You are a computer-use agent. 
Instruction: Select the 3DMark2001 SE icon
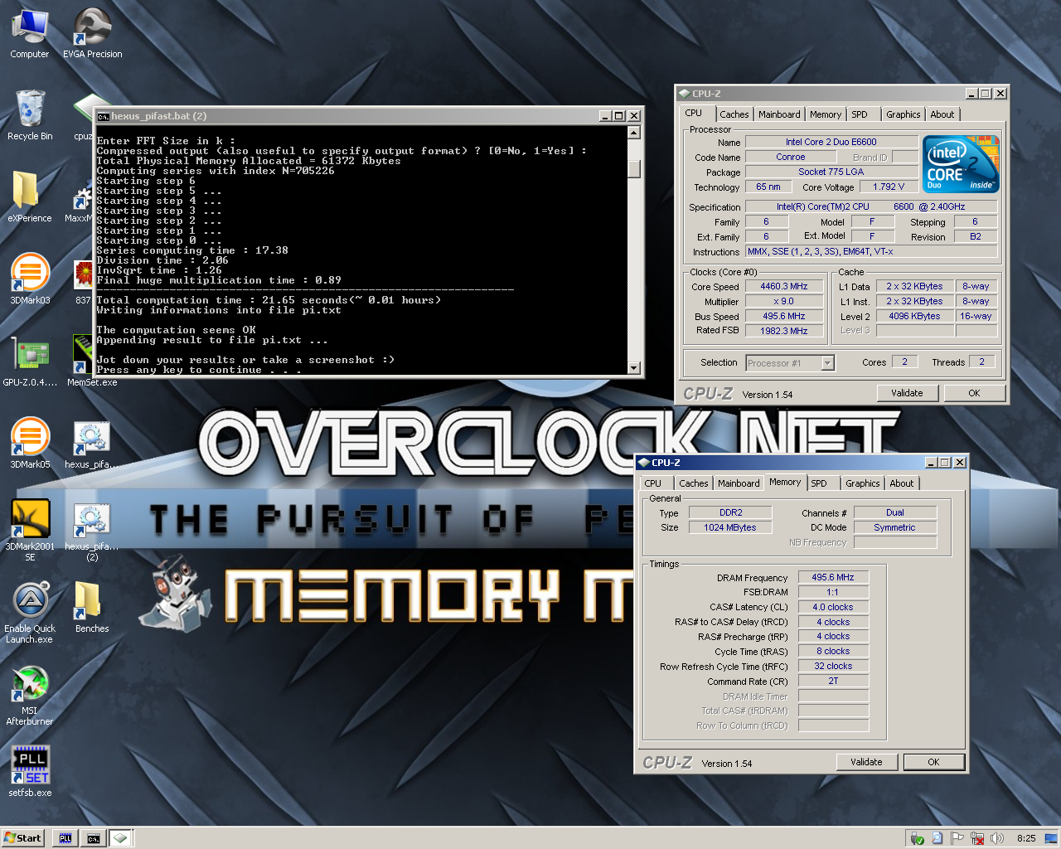point(30,530)
